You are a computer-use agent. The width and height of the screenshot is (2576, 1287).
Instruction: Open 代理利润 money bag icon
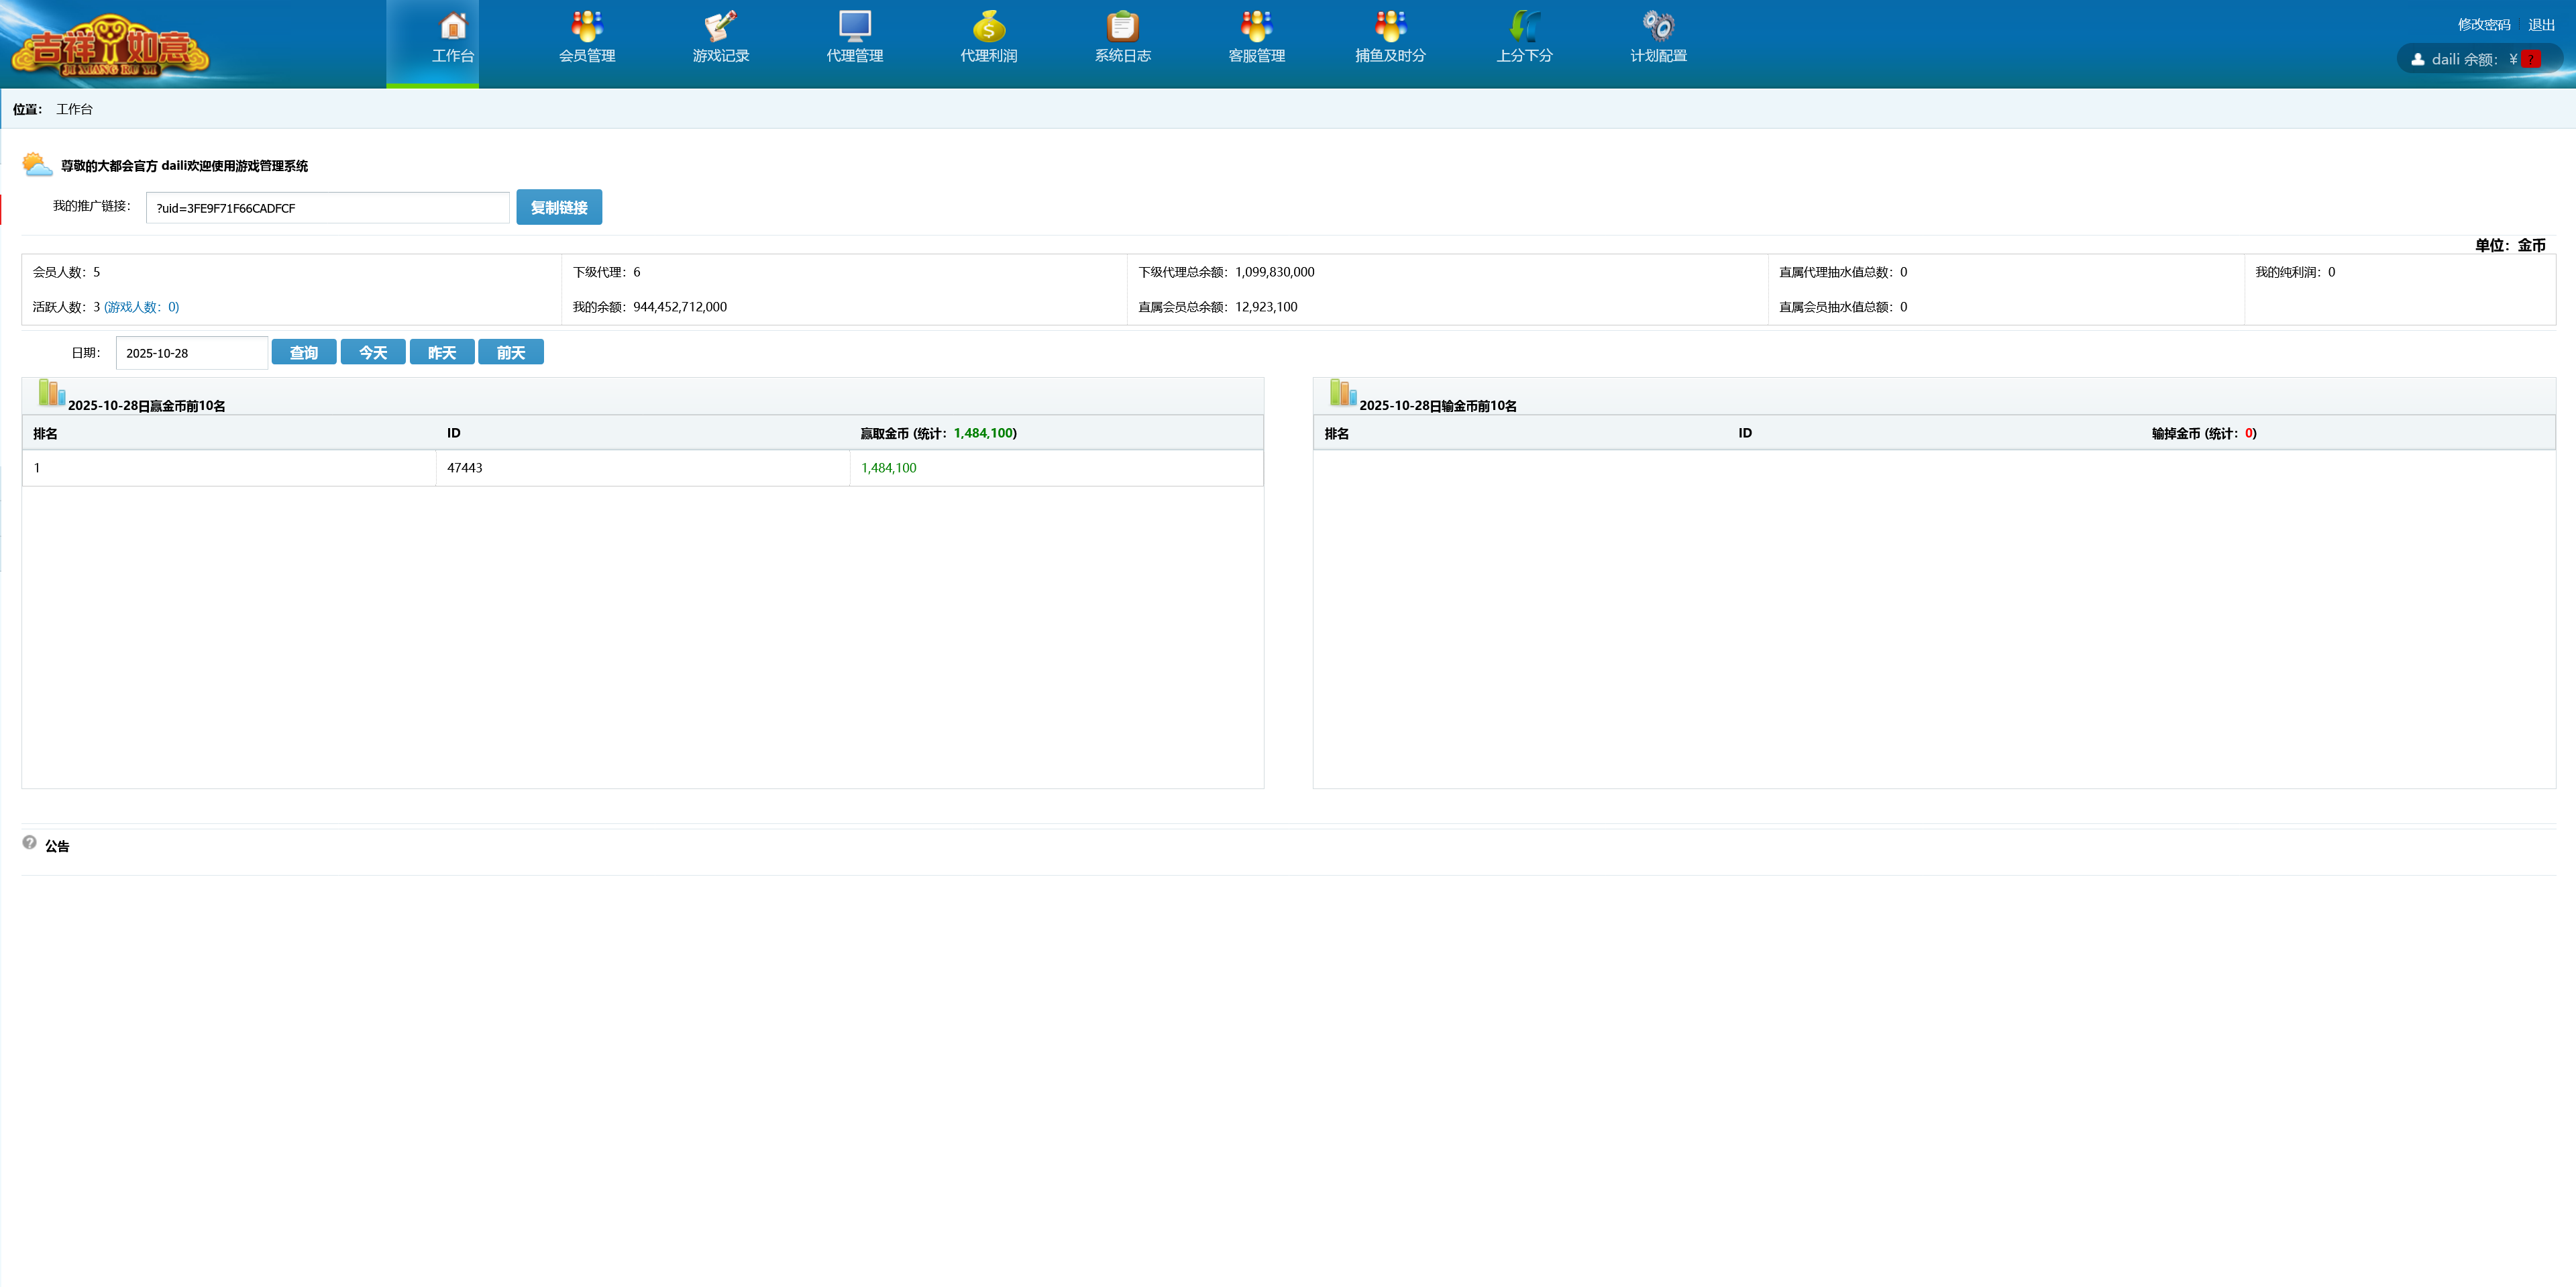coord(988,26)
